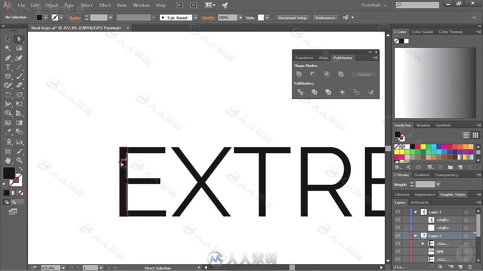This screenshot has width=483, height=271.
Task: Open the File menu
Action: (x=21, y=5)
